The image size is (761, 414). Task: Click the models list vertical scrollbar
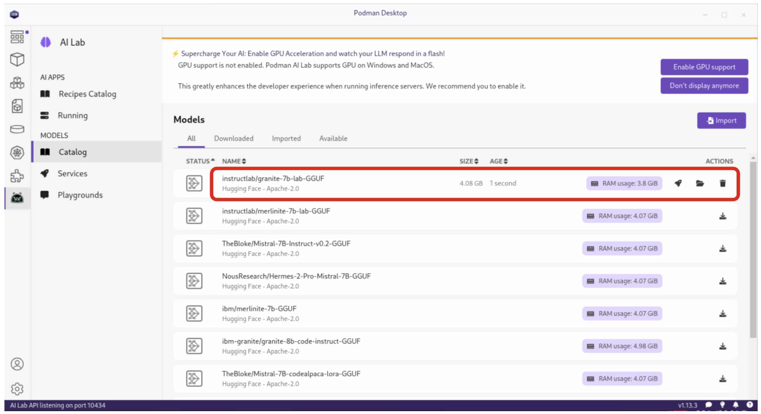(x=753, y=248)
